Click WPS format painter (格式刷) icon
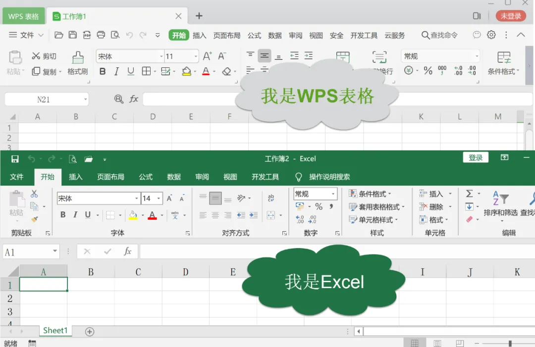This screenshot has height=347, width=535. tap(78, 57)
